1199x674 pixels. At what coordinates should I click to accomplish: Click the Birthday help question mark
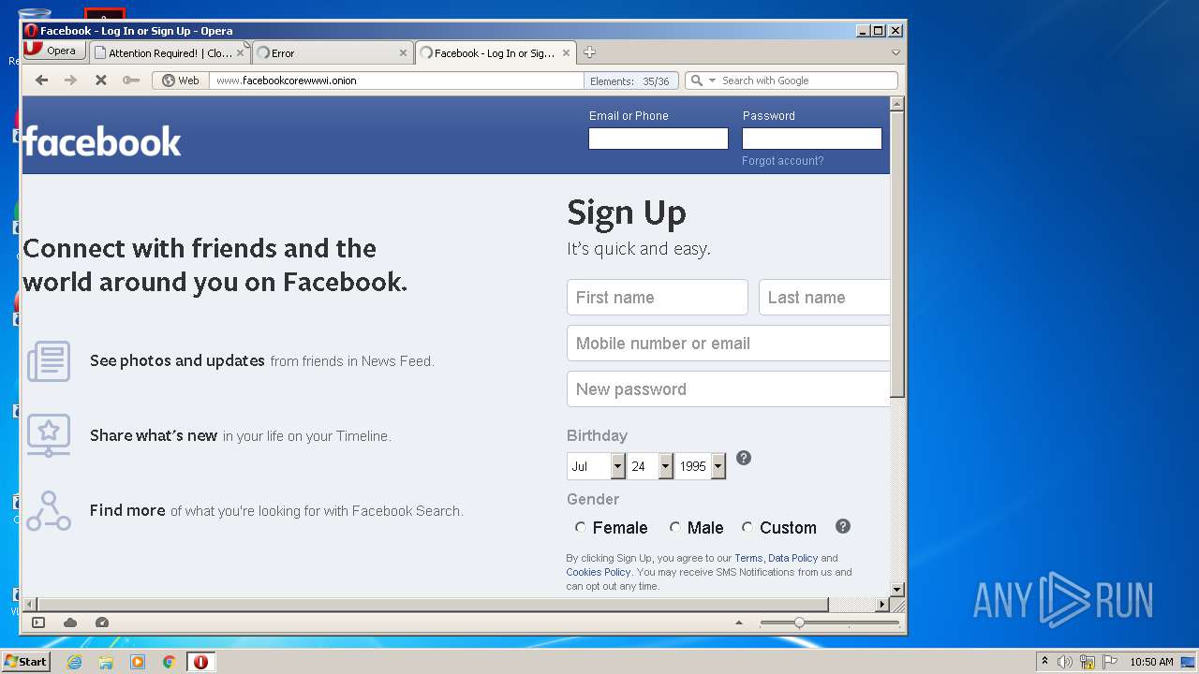point(744,458)
